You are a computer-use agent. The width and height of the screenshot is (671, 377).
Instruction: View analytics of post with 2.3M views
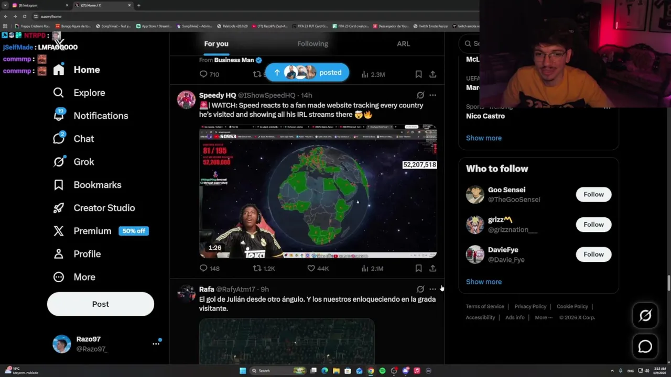[373, 74]
